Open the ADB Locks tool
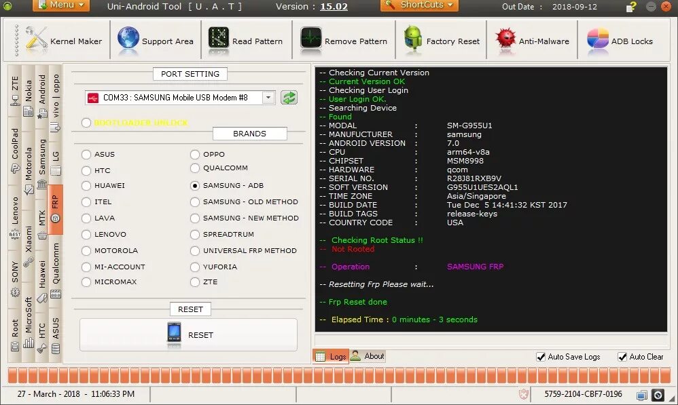 pos(620,41)
